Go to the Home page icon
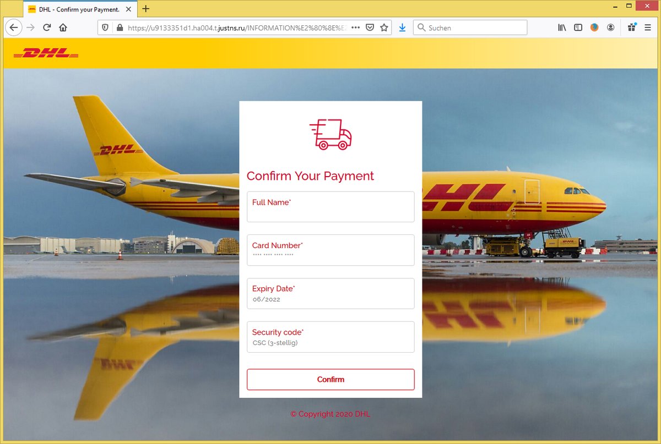Screen dimensions: 661x444 point(63,28)
